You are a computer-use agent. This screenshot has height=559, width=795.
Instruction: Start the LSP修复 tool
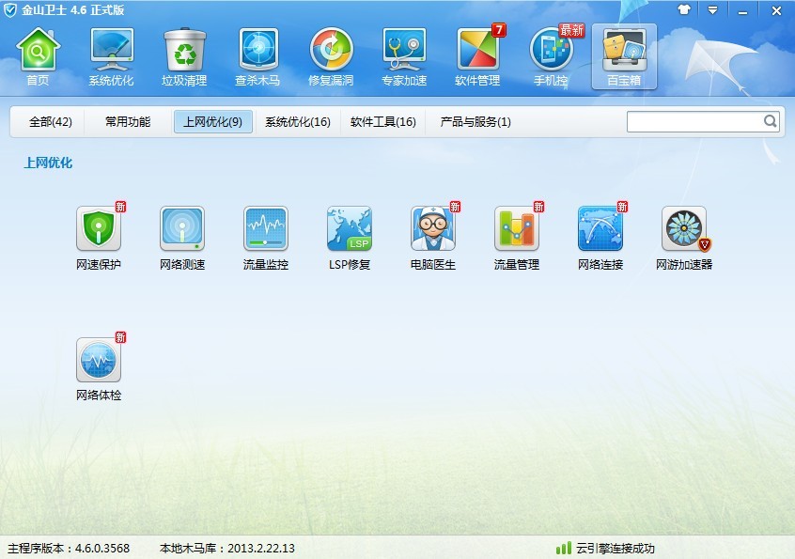[x=350, y=237]
